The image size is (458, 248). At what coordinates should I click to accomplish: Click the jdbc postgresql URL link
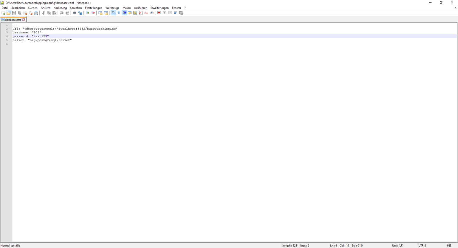click(75, 29)
